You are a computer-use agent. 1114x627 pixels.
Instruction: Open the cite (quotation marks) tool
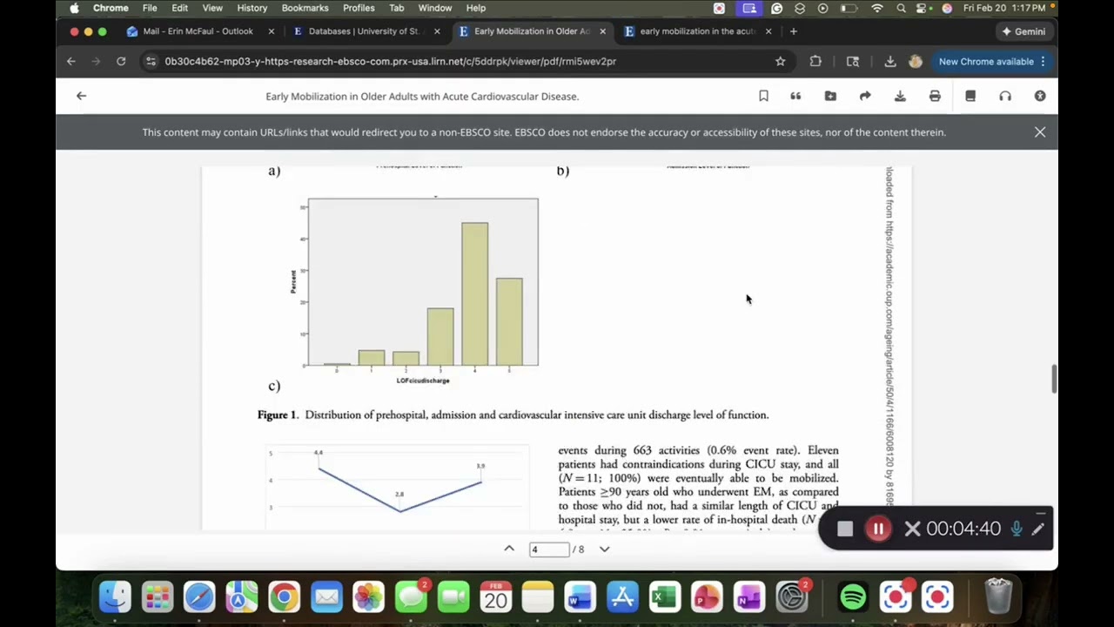(795, 96)
